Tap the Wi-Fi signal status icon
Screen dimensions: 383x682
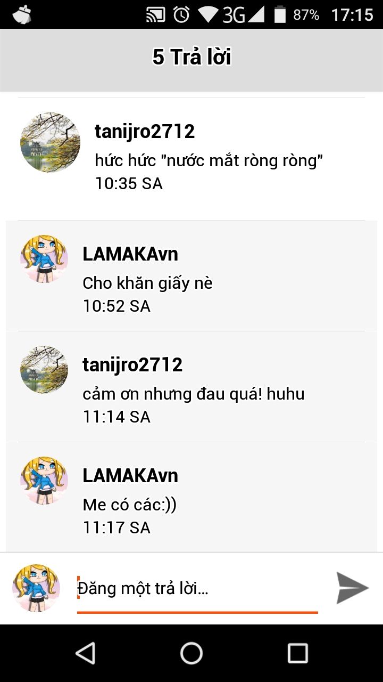[x=209, y=14]
